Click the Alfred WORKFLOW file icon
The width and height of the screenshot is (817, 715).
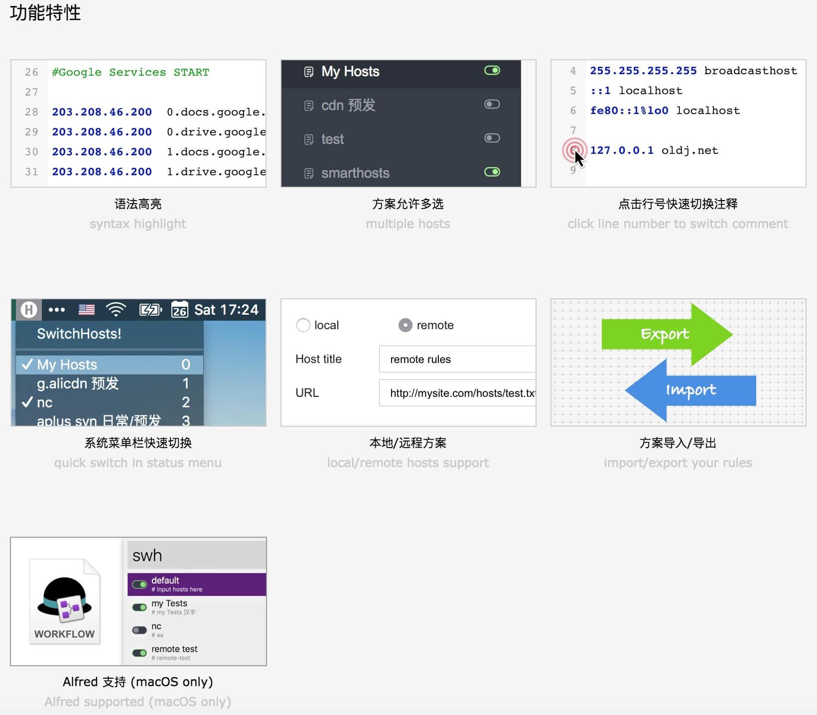65,601
